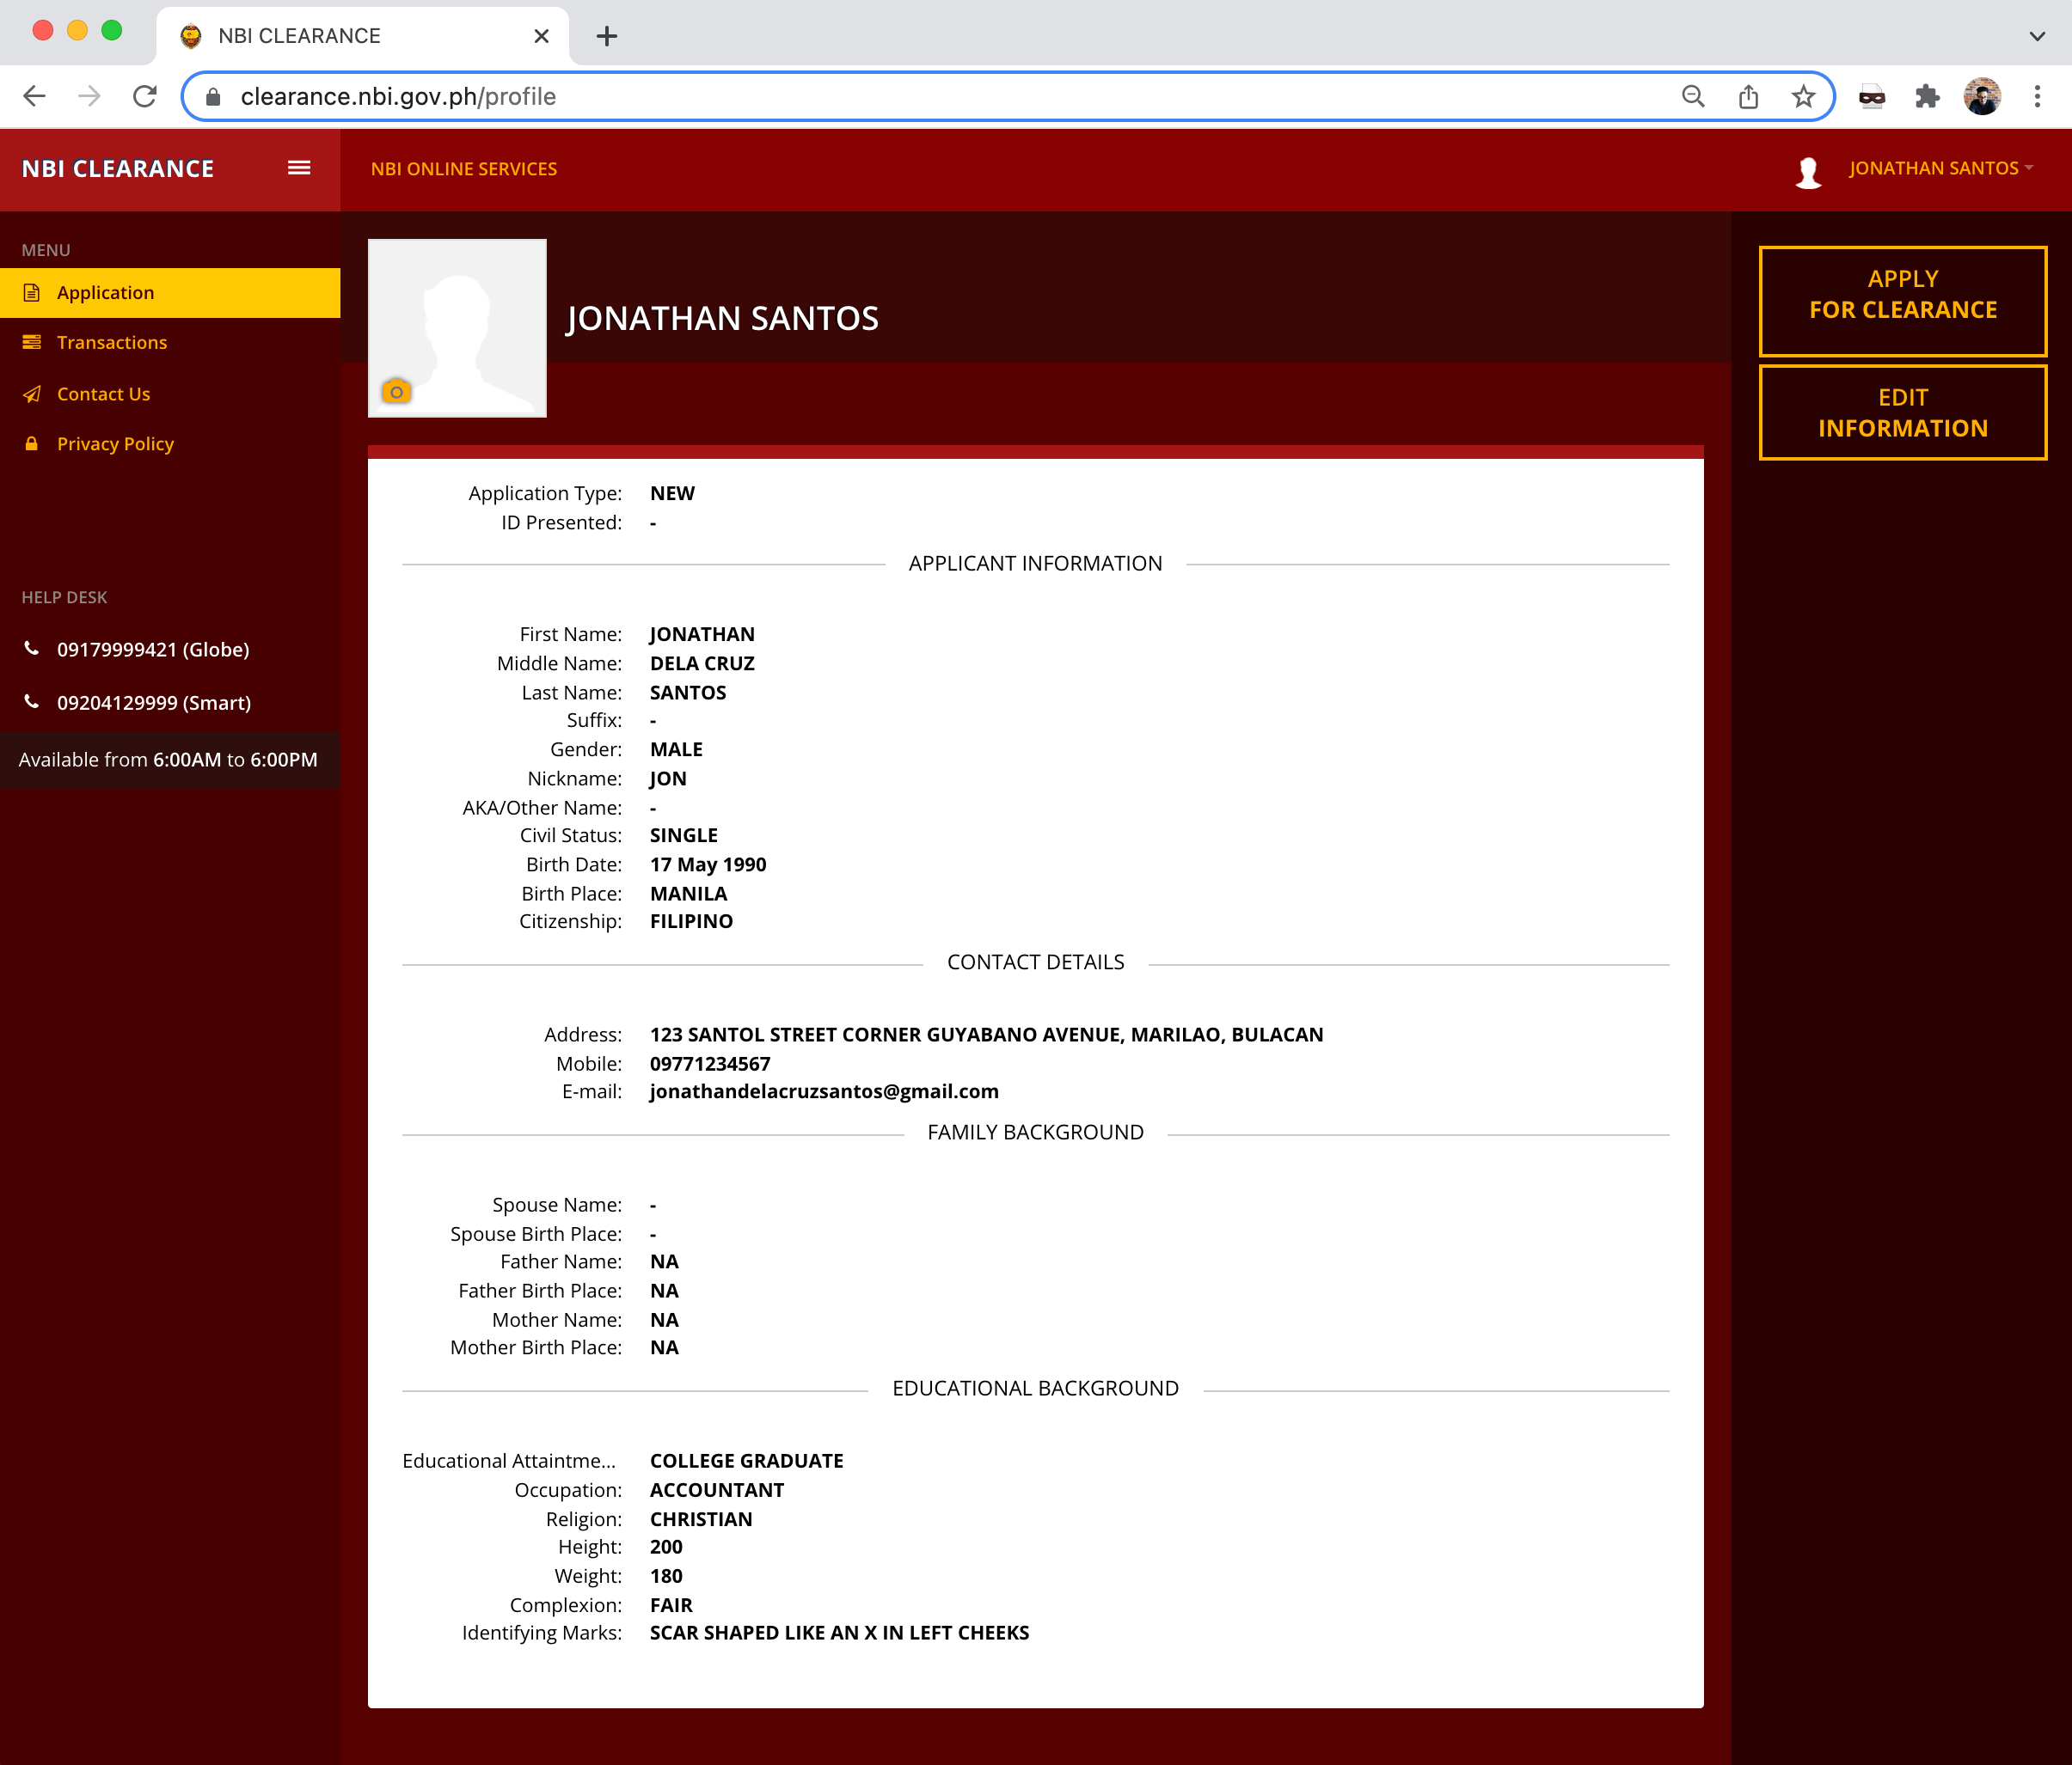Go to Contact Us page
The image size is (2072, 1765).
click(103, 394)
